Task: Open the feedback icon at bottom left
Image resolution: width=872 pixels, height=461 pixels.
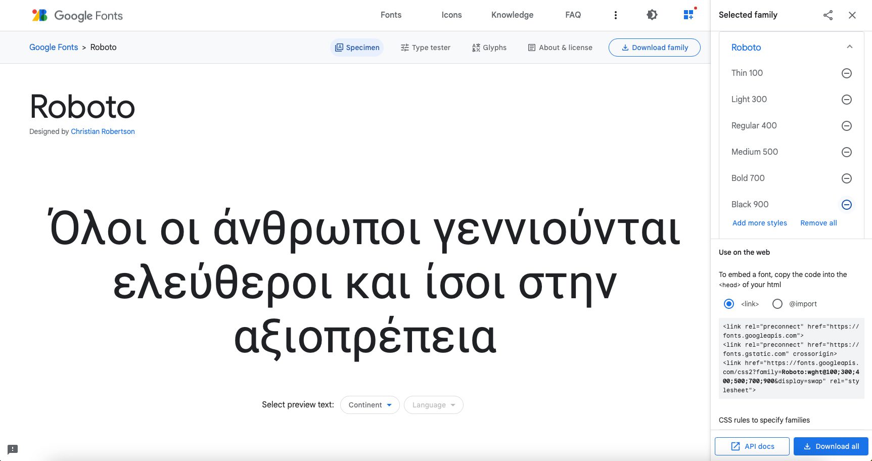Action: pos(12,449)
